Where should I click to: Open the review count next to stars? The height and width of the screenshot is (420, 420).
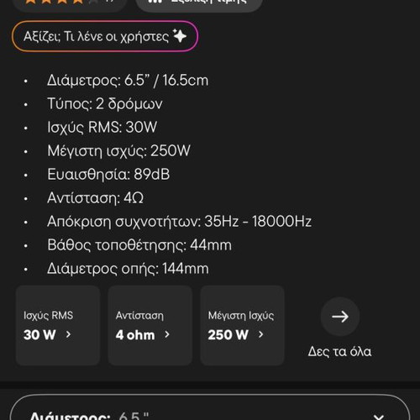(110, 2)
